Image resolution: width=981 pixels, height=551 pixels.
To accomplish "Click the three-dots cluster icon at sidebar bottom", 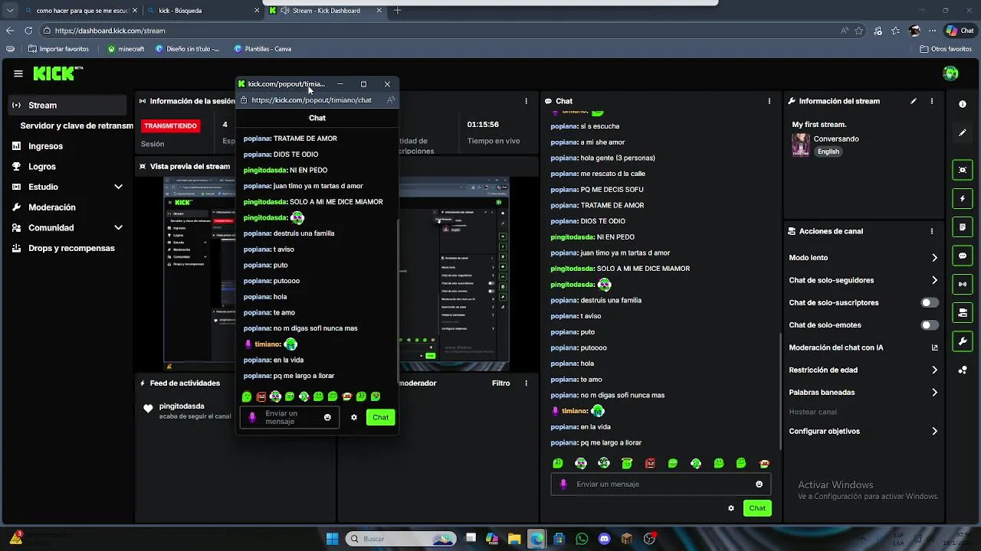I will [963, 370].
